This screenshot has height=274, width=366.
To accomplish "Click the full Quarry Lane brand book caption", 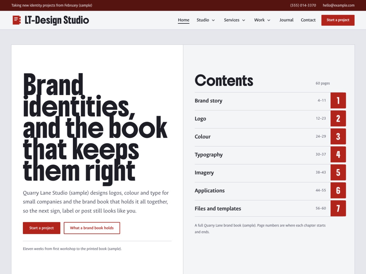I will click(x=260, y=229).
